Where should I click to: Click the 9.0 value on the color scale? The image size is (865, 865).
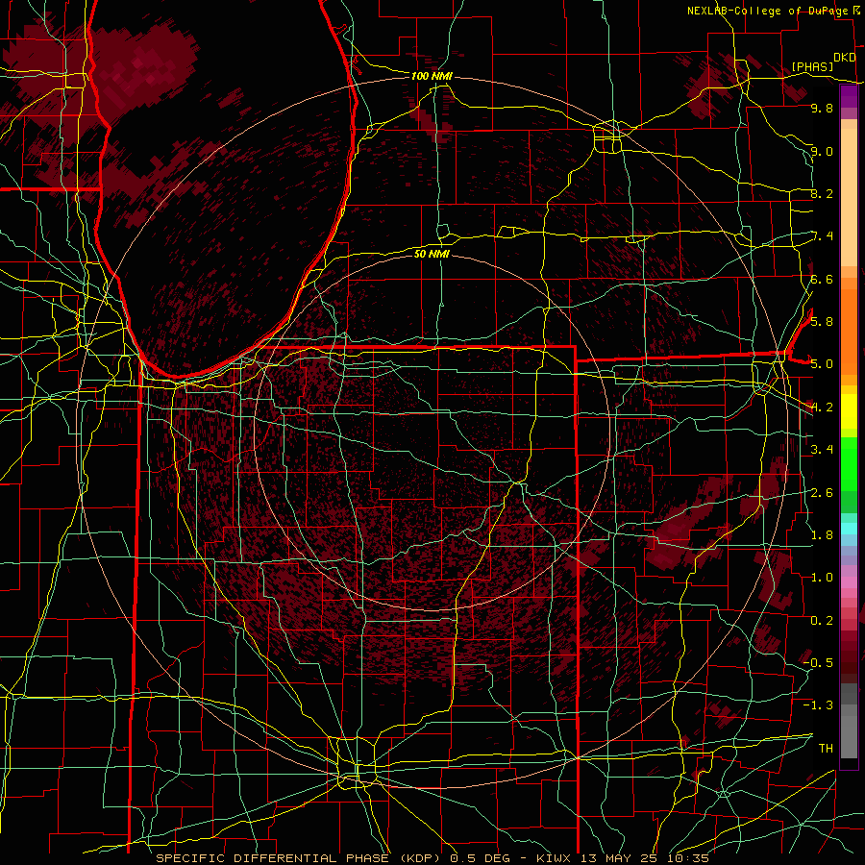tap(822, 152)
